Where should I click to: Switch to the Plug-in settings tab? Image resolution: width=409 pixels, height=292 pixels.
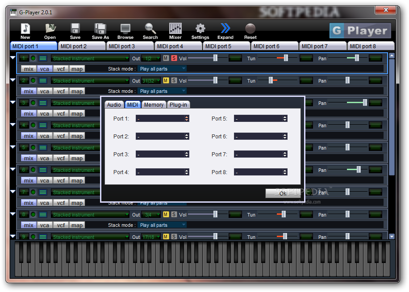click(x=179, y=104)
